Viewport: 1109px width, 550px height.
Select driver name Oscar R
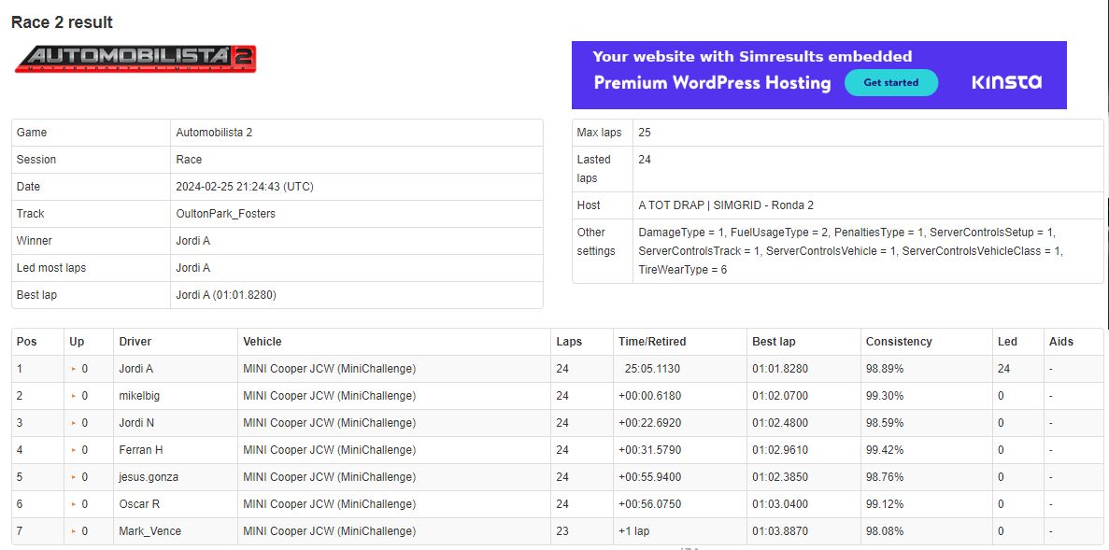[139, 504]
